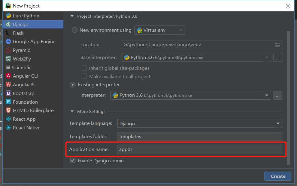Select the Pure Python project type icon

click(x=8, y=16)
